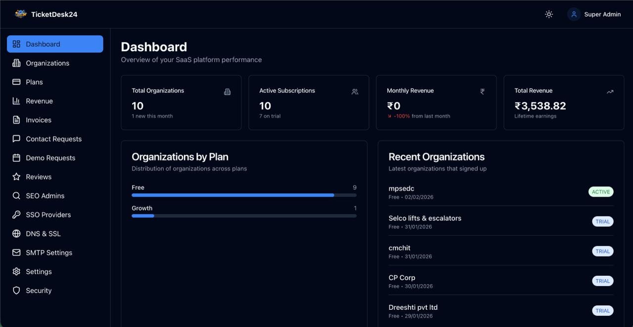633x327 pixels.
Task: Click the Demo Requests calendar icon
Action: [x=16, y=158]
